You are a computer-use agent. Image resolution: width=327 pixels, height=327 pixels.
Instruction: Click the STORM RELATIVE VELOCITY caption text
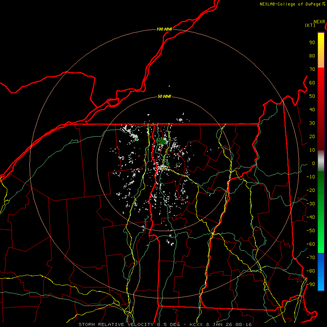tap(116, 324)
